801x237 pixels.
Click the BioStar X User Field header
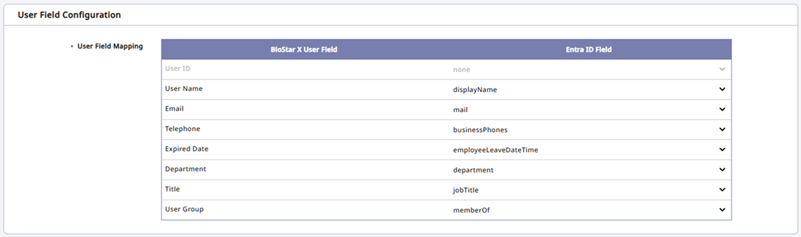point(304,50)
